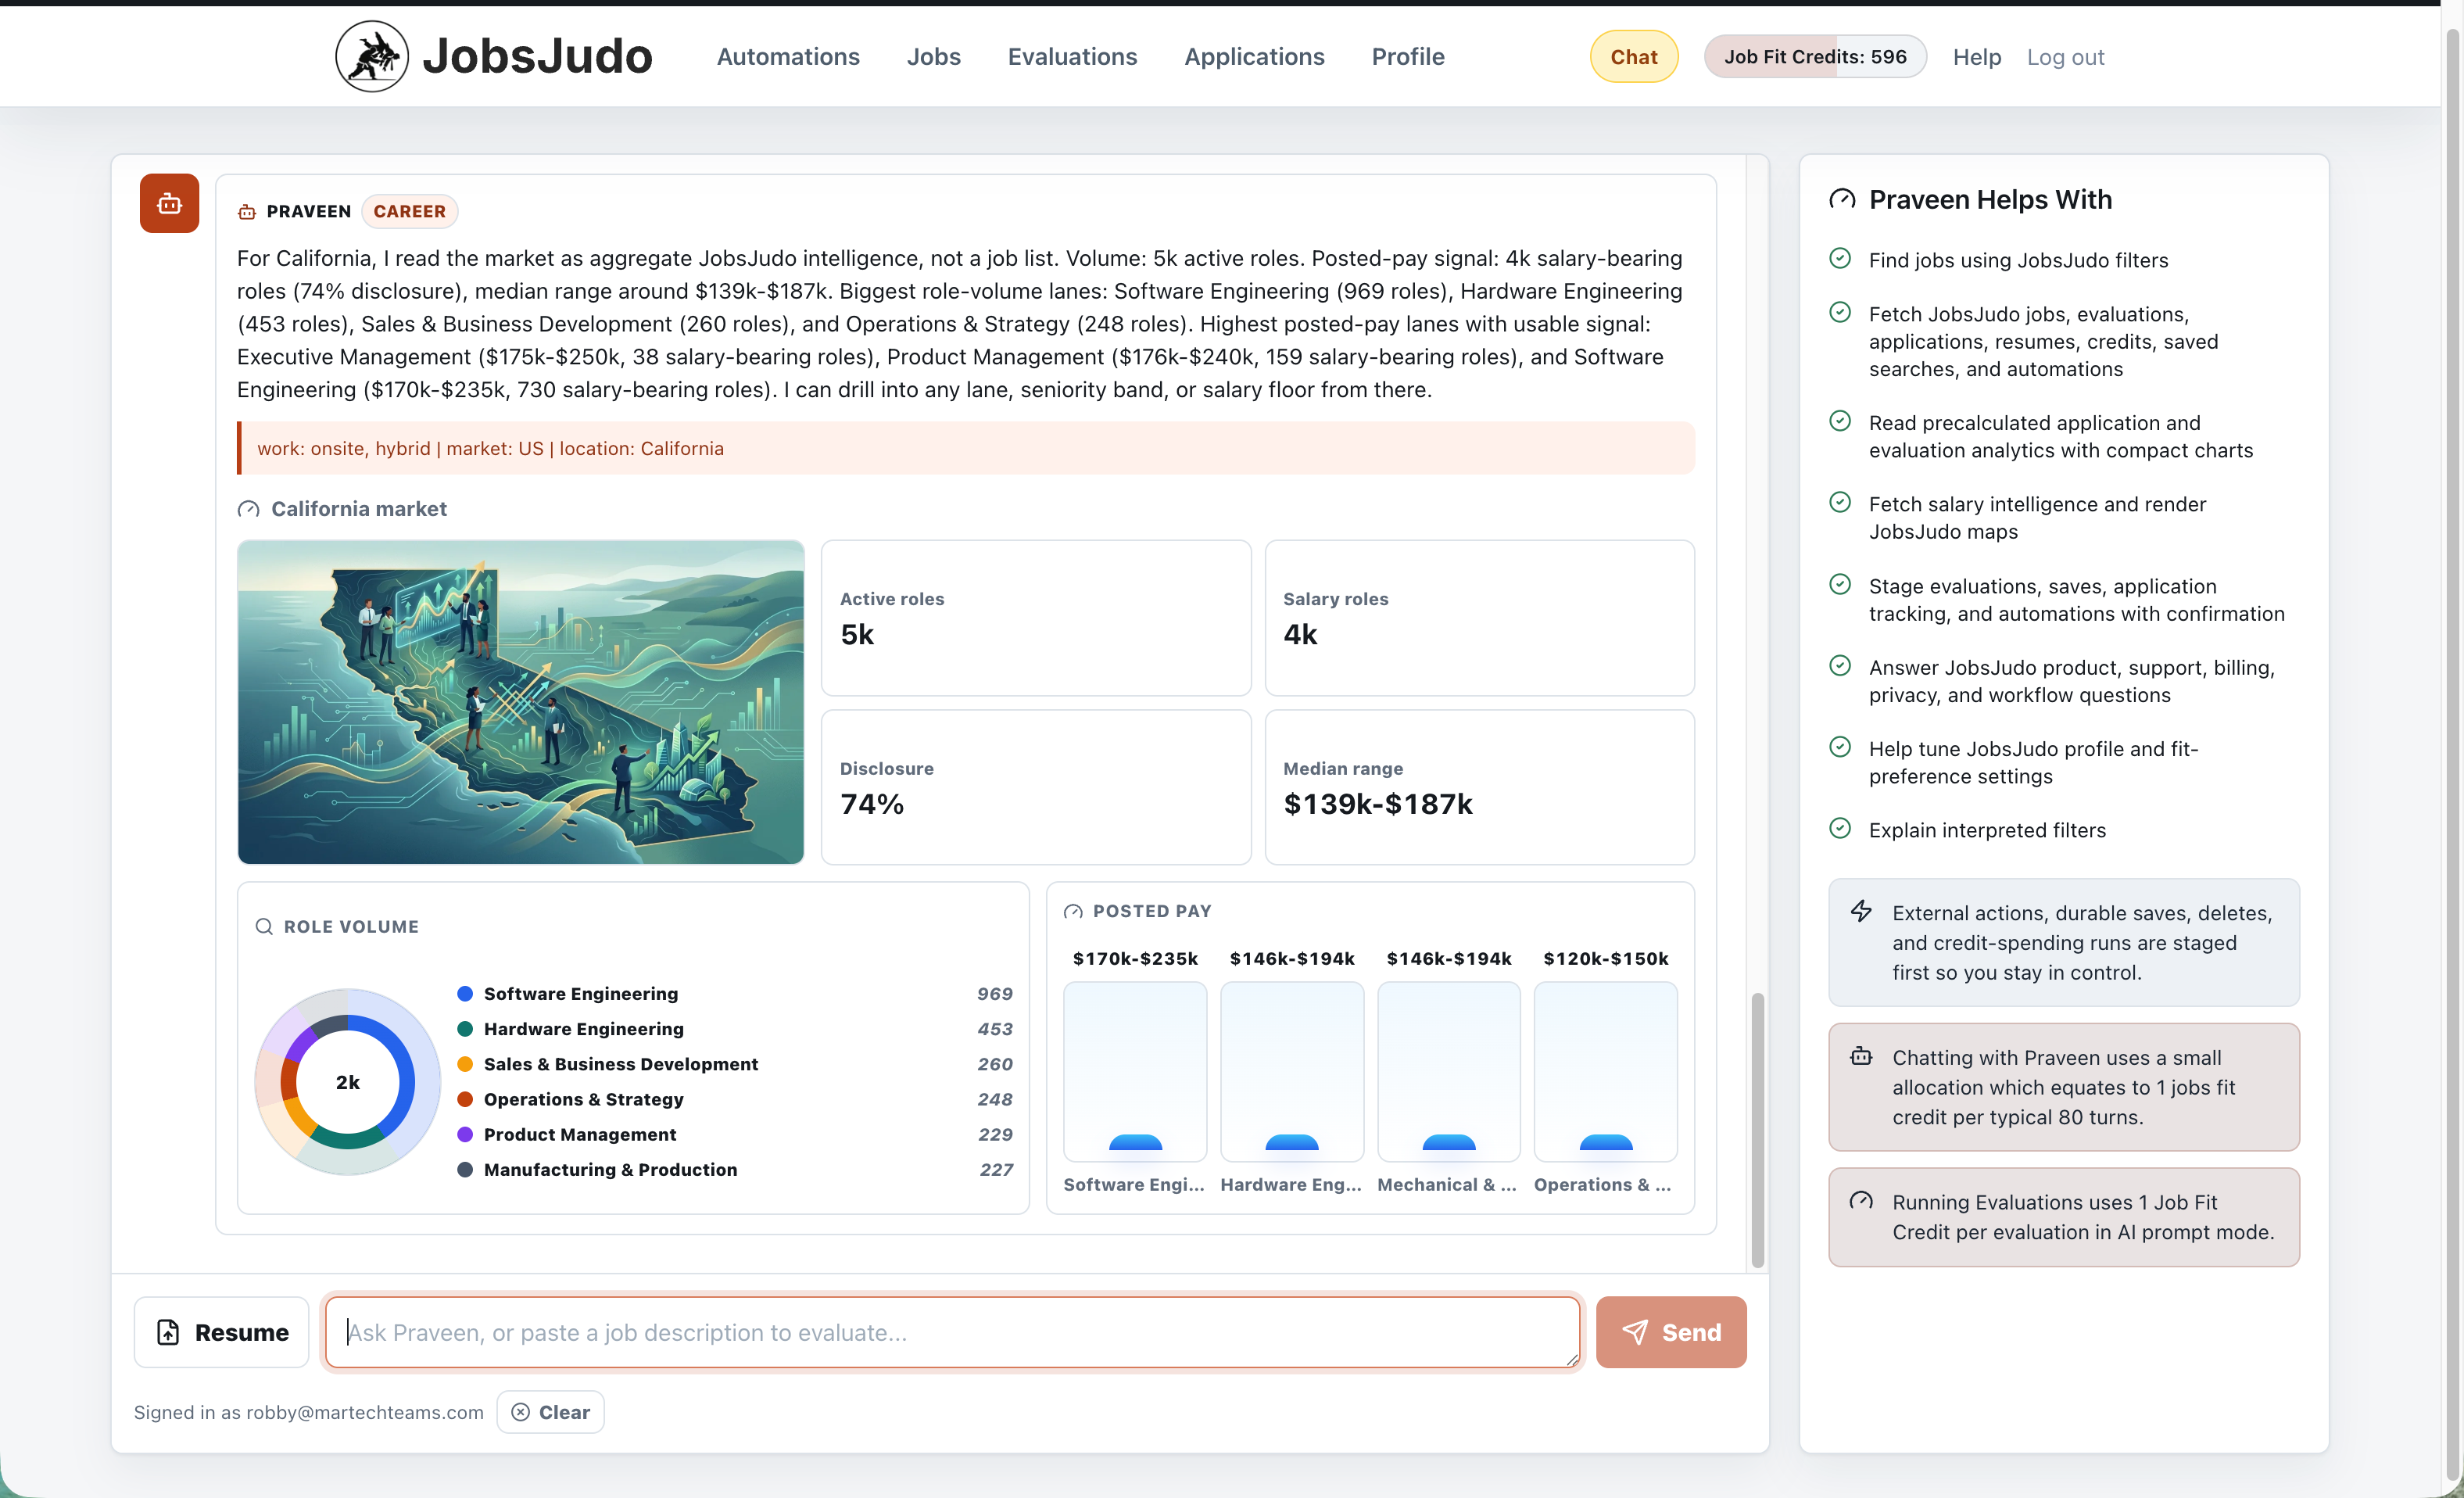Navigate to Applications
The height and width of the screenshot is (1498, 2464).
pyautogui.click(x=1254, y=57)
